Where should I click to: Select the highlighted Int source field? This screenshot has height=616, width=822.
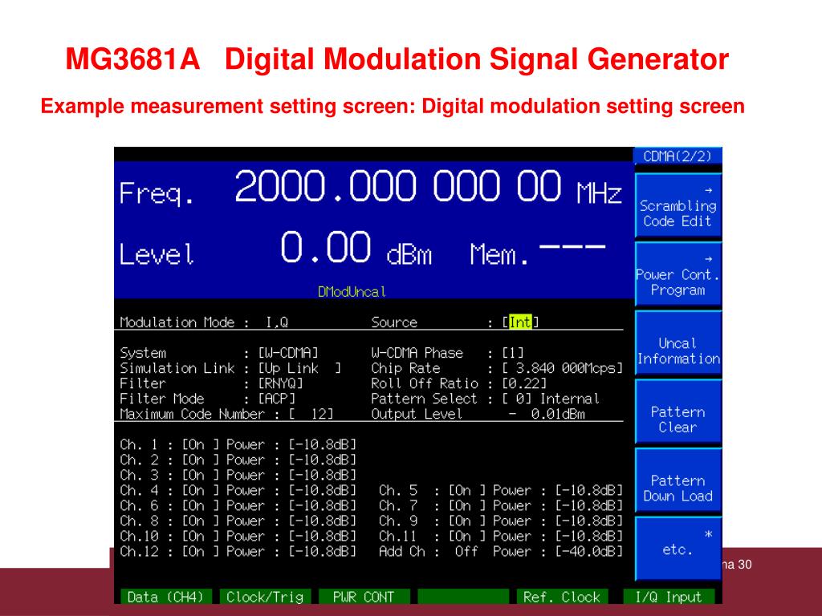pyautogui.click(x=520, y=322)
